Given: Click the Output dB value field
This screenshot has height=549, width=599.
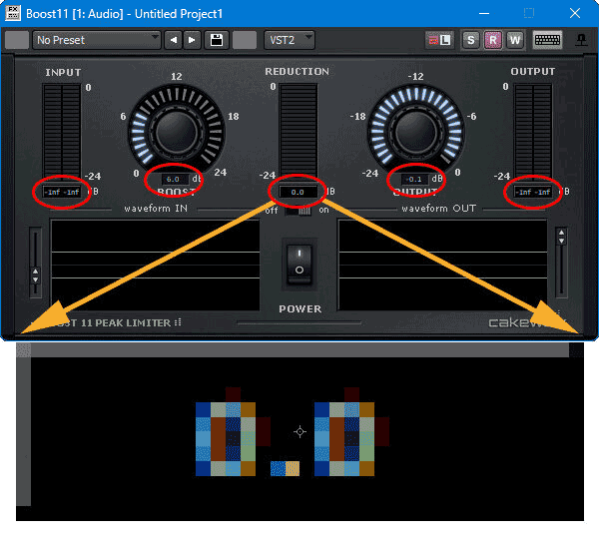Looking at the screenshot, I should click(414, 180).
